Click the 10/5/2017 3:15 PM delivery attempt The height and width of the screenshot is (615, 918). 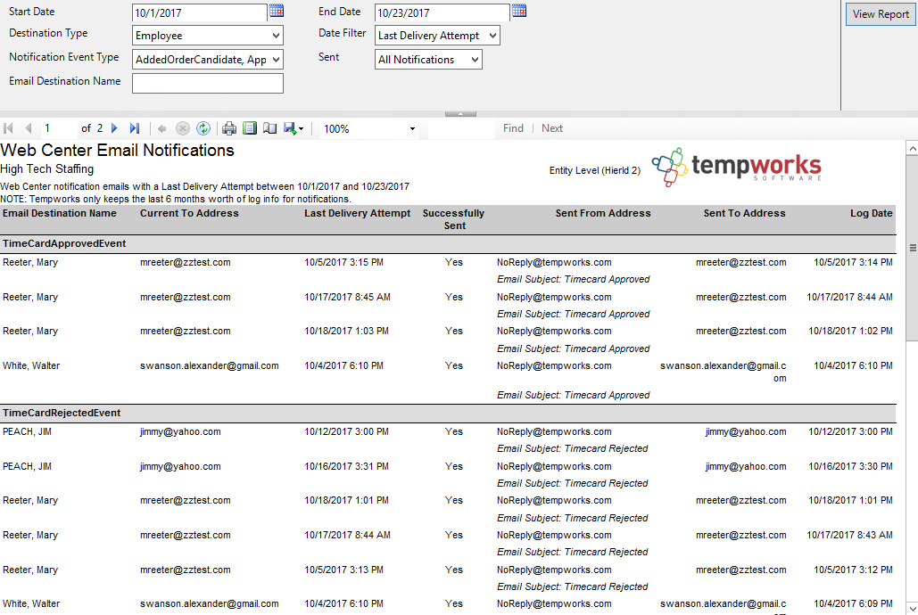coord(343,262)
